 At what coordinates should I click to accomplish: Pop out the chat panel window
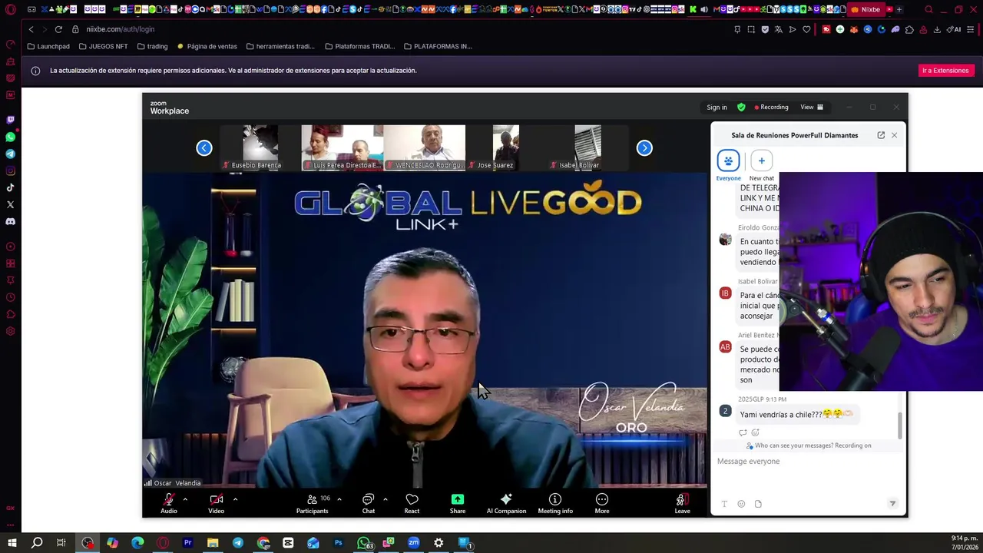coord(881,135)
